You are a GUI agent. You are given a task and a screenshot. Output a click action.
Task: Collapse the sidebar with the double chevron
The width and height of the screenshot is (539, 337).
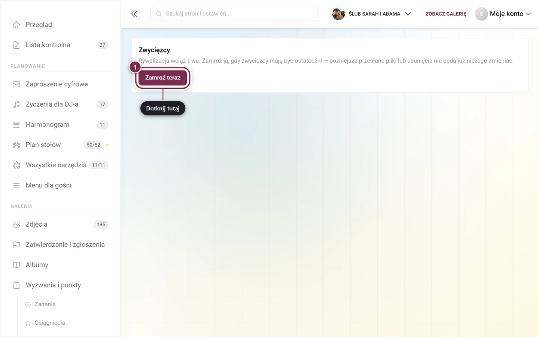tap(134, 14)
